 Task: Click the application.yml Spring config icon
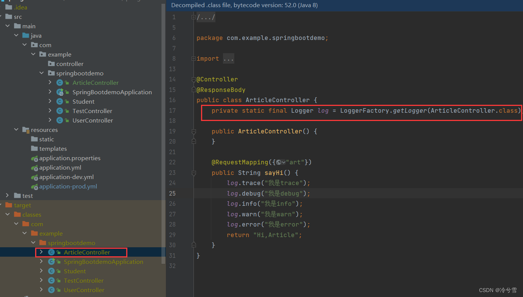[34, 168]
